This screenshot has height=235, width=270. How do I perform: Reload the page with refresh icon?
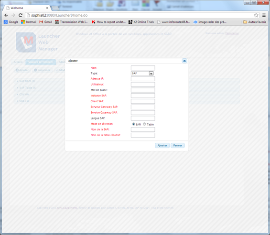click(x=21, y=15)
